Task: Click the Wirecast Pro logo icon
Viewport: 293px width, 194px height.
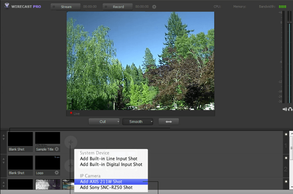Action: click(x=7, y=6)
